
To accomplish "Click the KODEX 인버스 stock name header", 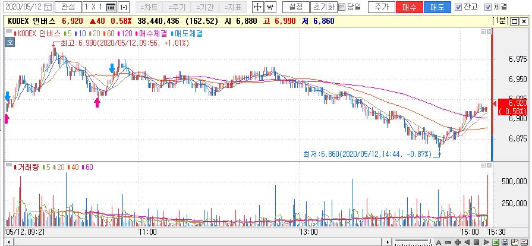I will click(32, 21).
